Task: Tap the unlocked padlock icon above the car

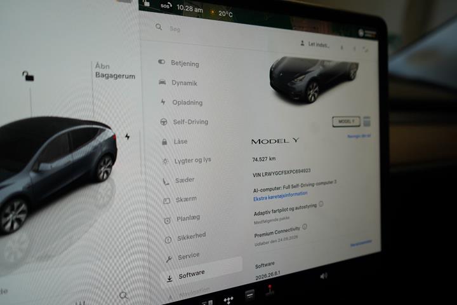Action: (x=28, y=76)
